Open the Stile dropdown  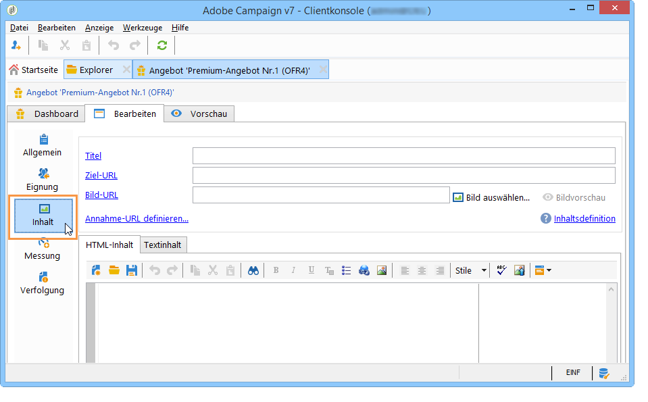[x=471, y=271]
